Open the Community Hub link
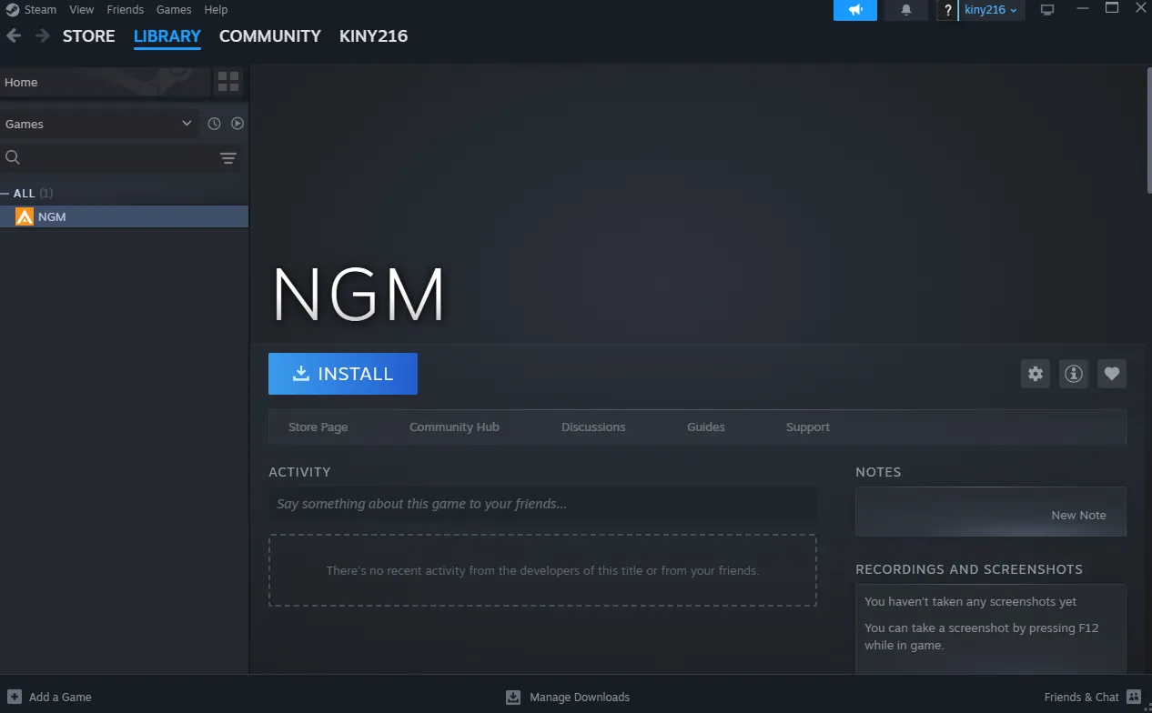This screenshot has height=713, width=1152. [454, 427]
